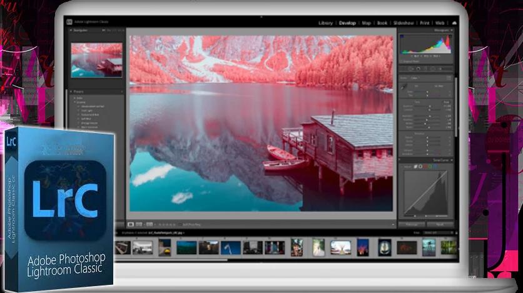Open the Slideshow module
Screen dimensions: 523x293
(x=403, y=23)
